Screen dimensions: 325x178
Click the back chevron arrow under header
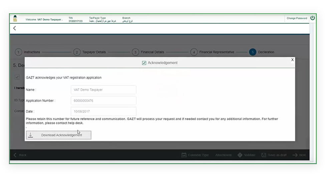tap(14, 28)
